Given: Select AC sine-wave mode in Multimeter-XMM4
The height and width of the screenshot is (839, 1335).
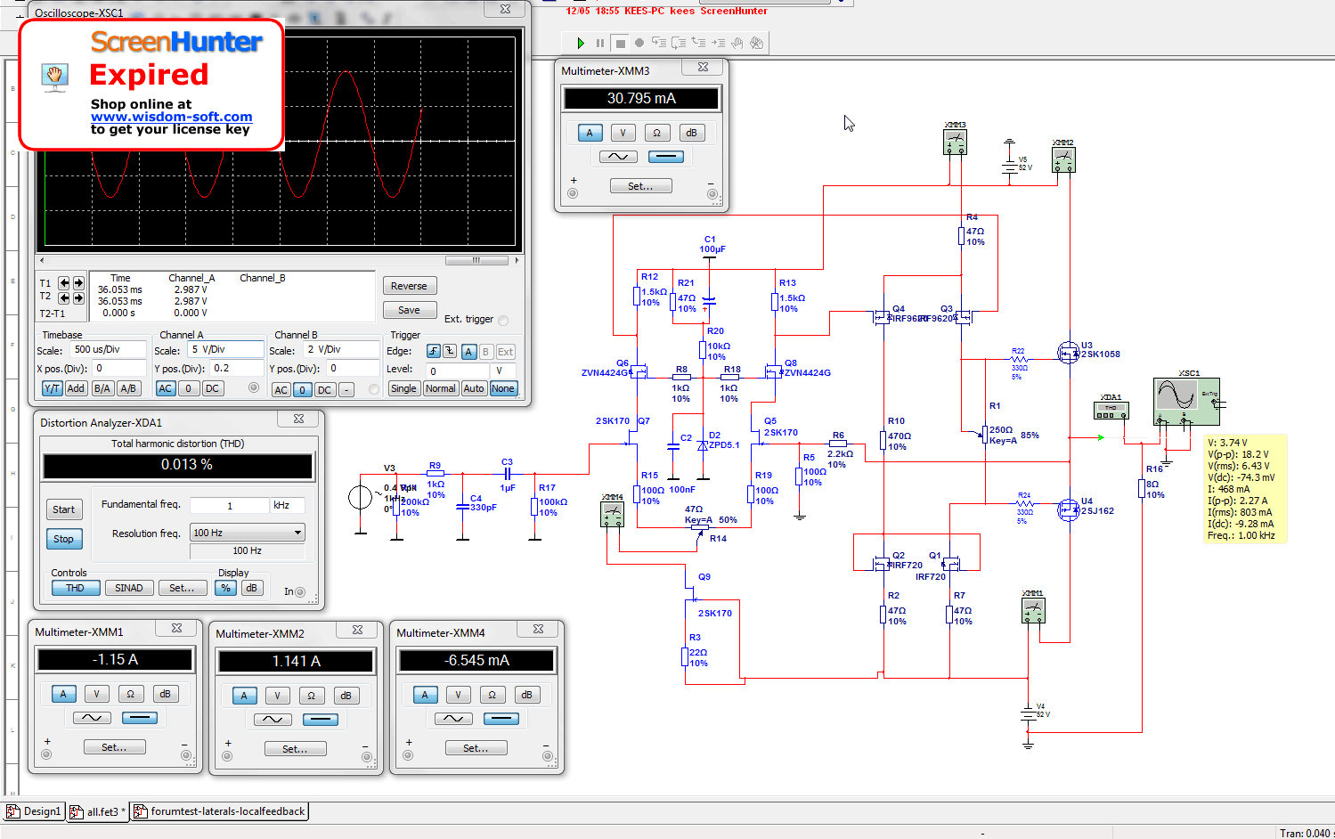Looking at the screenshot, I should [x=453, y=719].
